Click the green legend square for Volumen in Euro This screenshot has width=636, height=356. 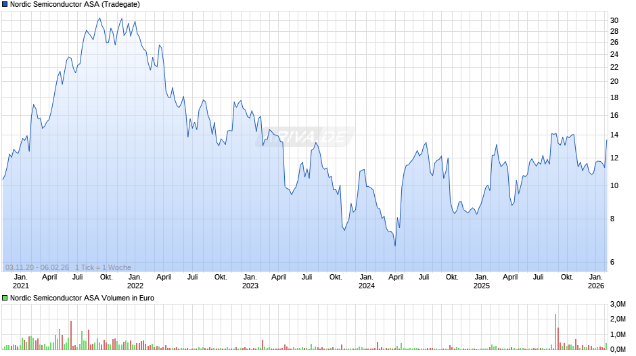(x=5, y=298)
